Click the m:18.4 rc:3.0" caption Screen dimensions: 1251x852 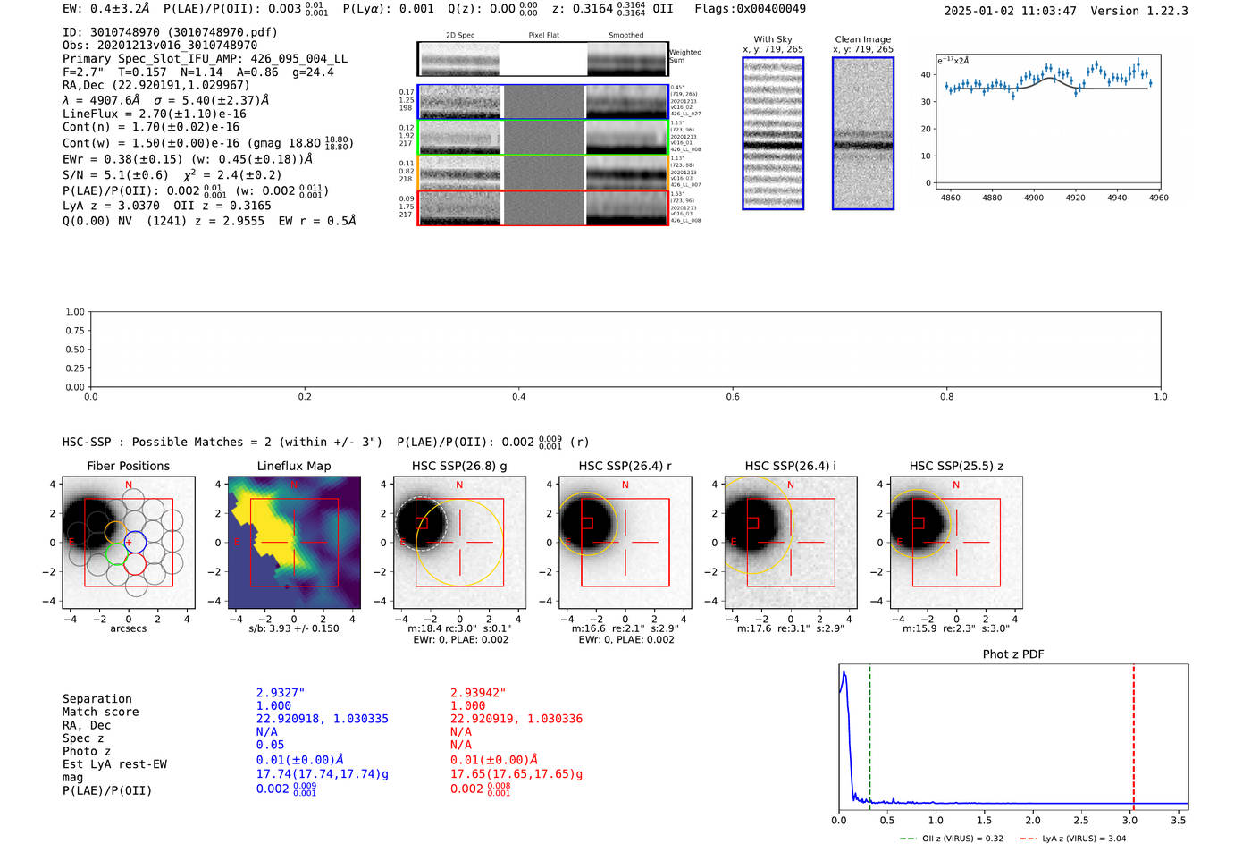459,628
